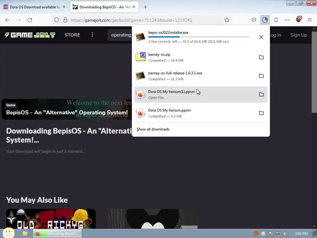Open the BepisOS game title link
This screenshot has height=238, width=317.
pyautogui.click(x=67, y=112)
